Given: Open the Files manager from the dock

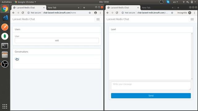Looking at the screenshot, I should [5, 55].
